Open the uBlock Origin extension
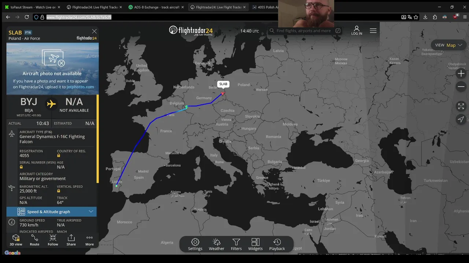Viewport: 469px width, 263px height. 455,16
